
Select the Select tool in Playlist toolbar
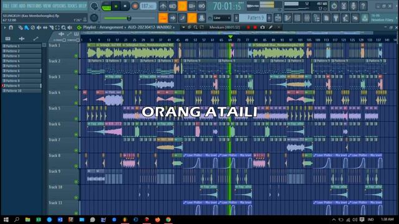point(57,27)
